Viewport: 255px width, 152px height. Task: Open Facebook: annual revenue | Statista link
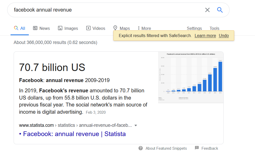74,134
